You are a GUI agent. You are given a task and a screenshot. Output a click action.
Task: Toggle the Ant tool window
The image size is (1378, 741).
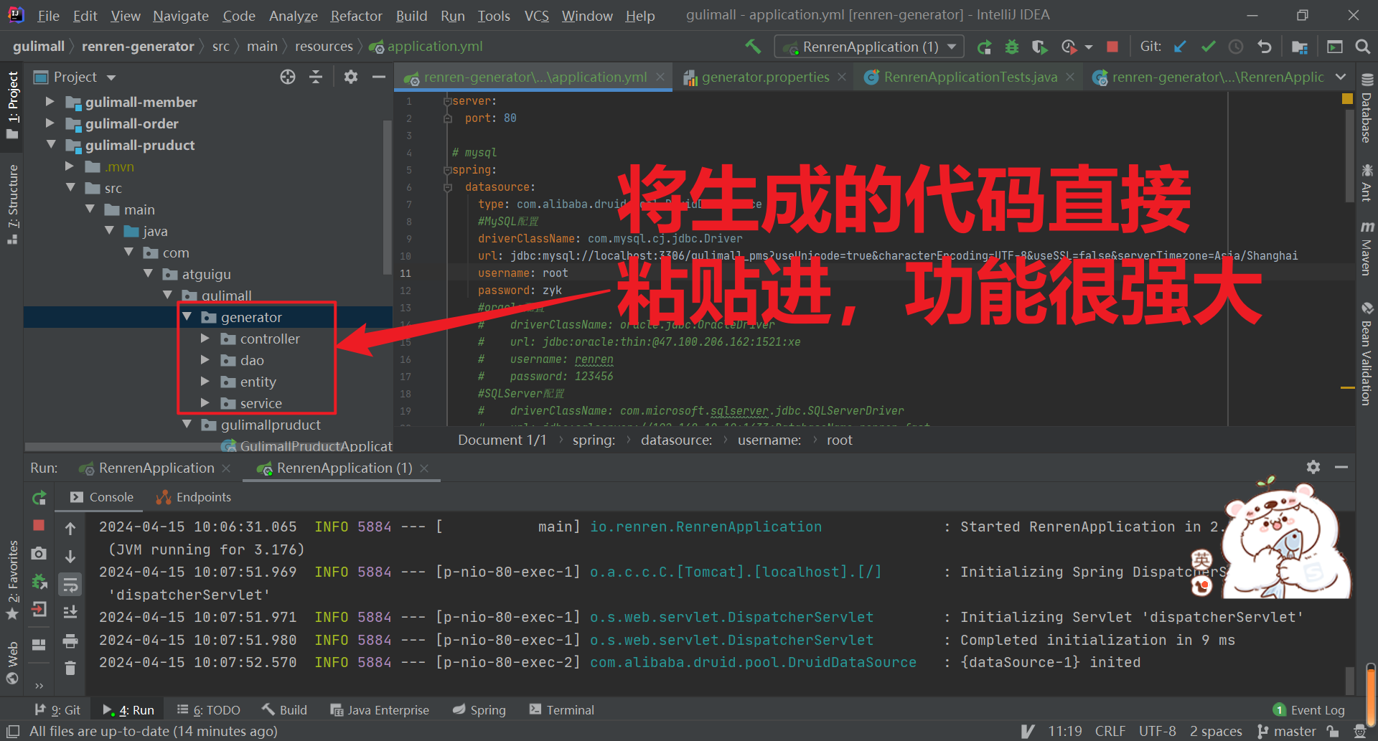coord(1367,183)
